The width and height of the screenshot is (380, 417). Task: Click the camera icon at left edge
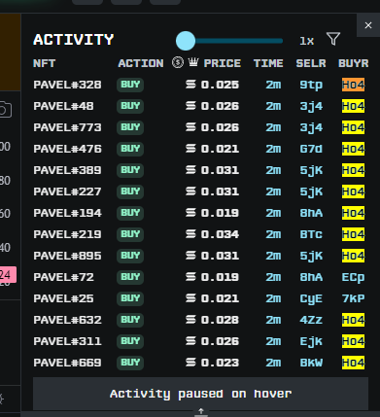(x=5, y=110)
